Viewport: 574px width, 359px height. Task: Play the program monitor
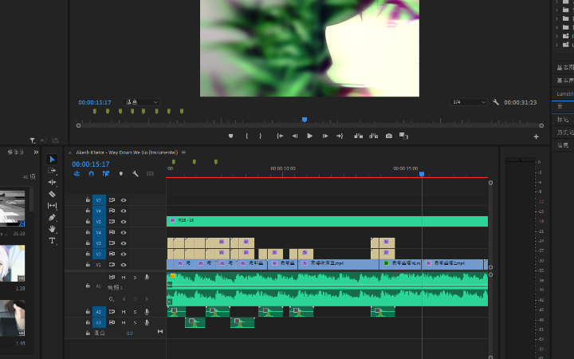(309, 136)
